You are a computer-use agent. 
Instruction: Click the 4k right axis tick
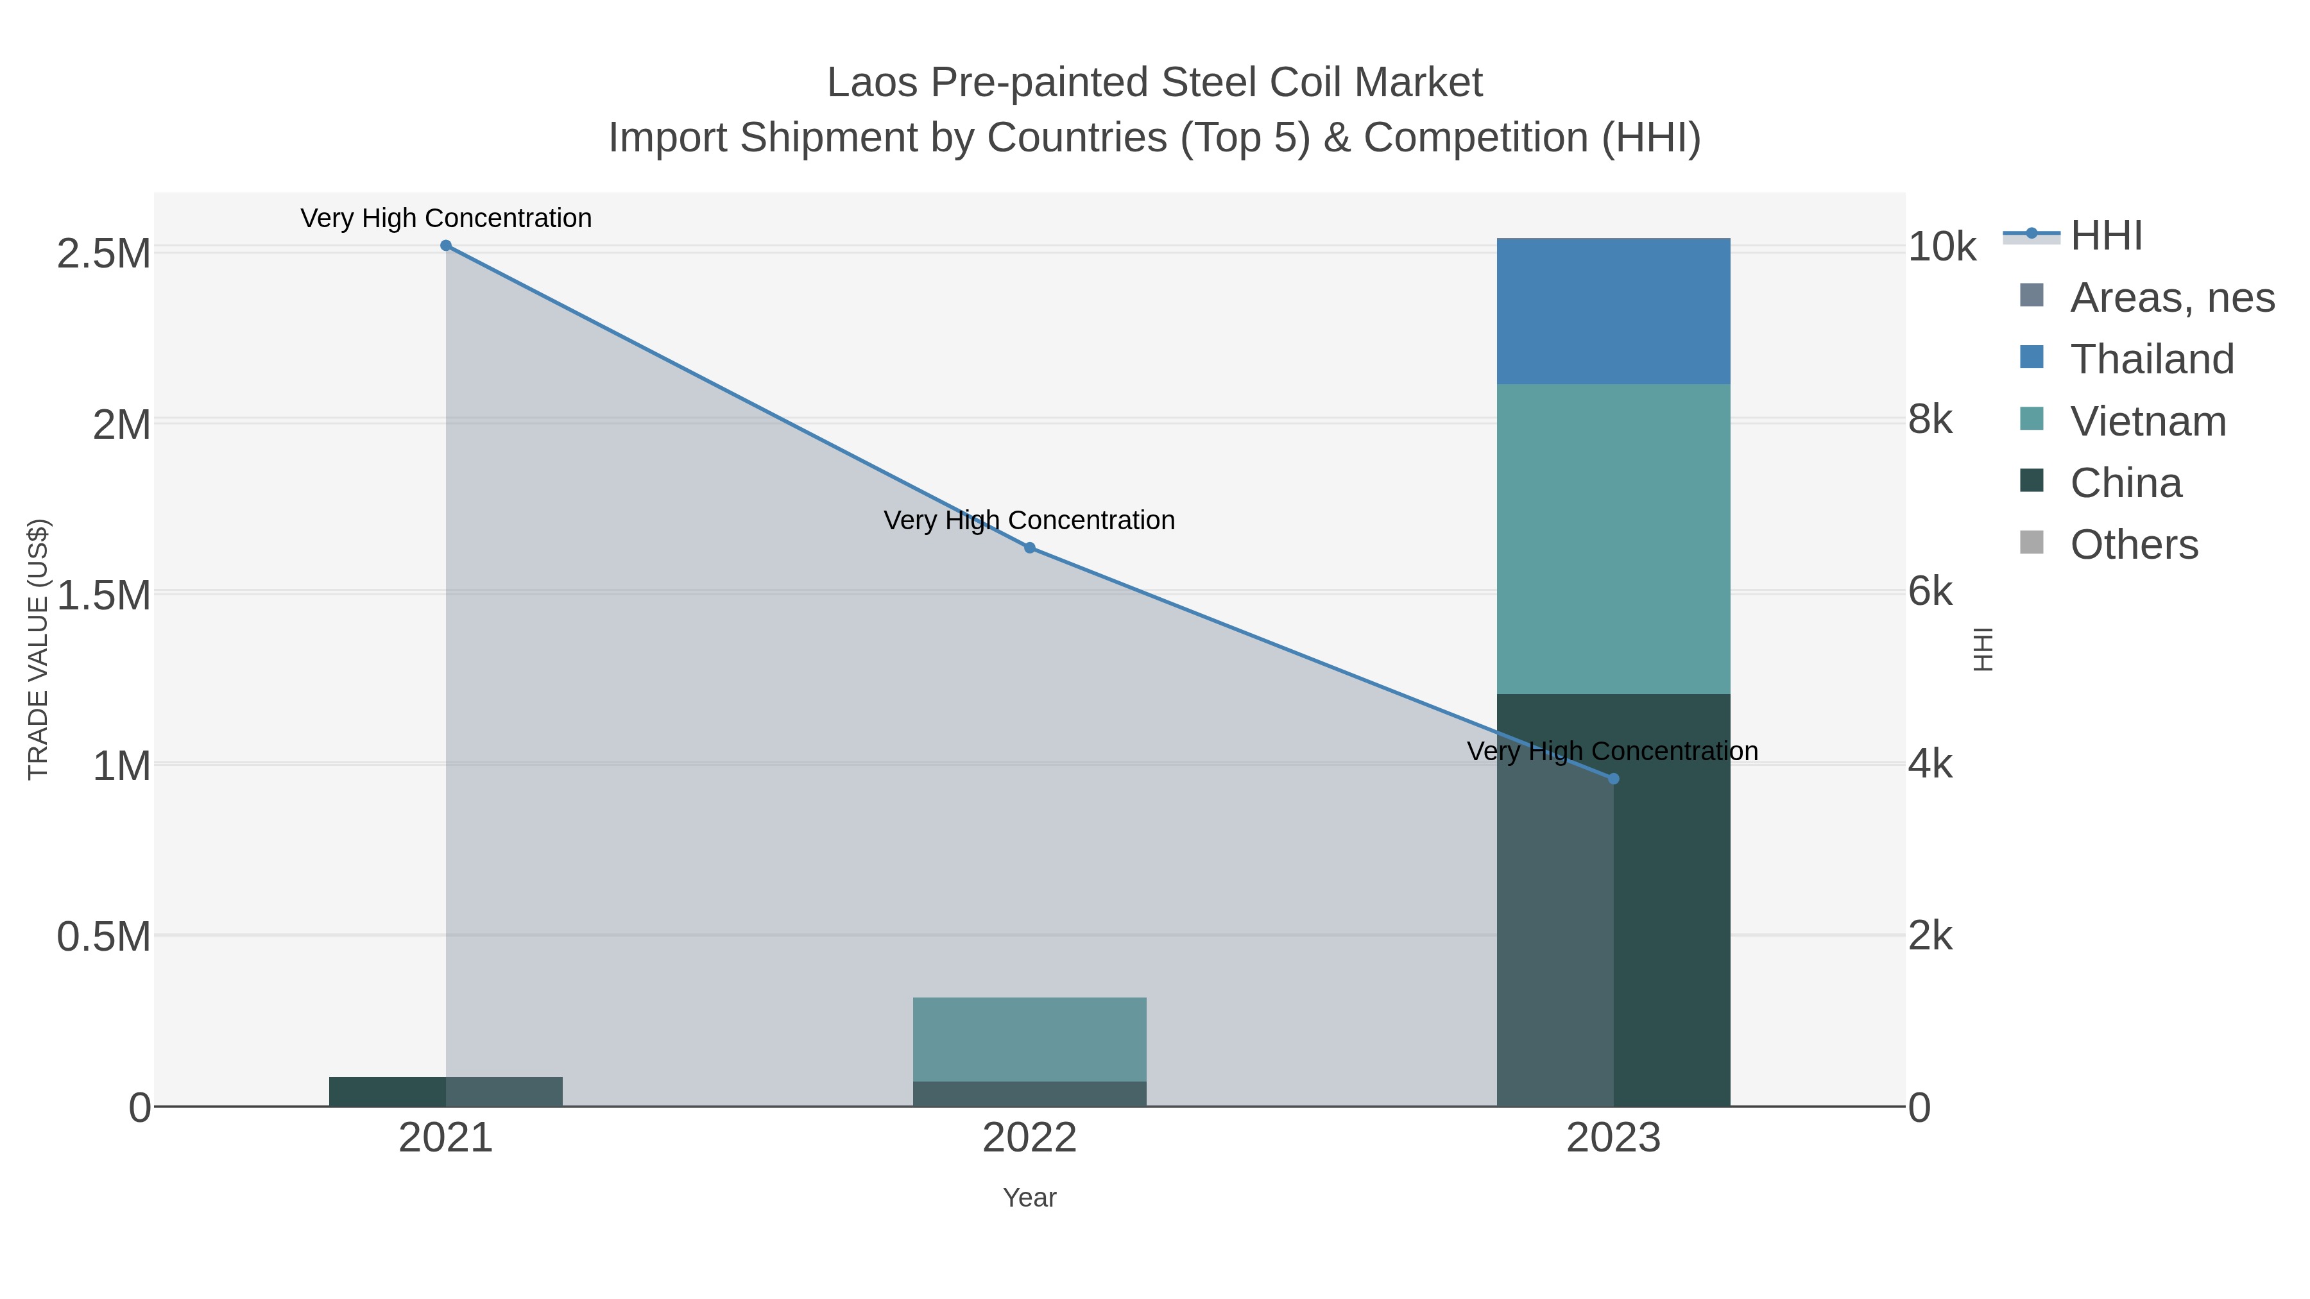(x=1931, y=764)
